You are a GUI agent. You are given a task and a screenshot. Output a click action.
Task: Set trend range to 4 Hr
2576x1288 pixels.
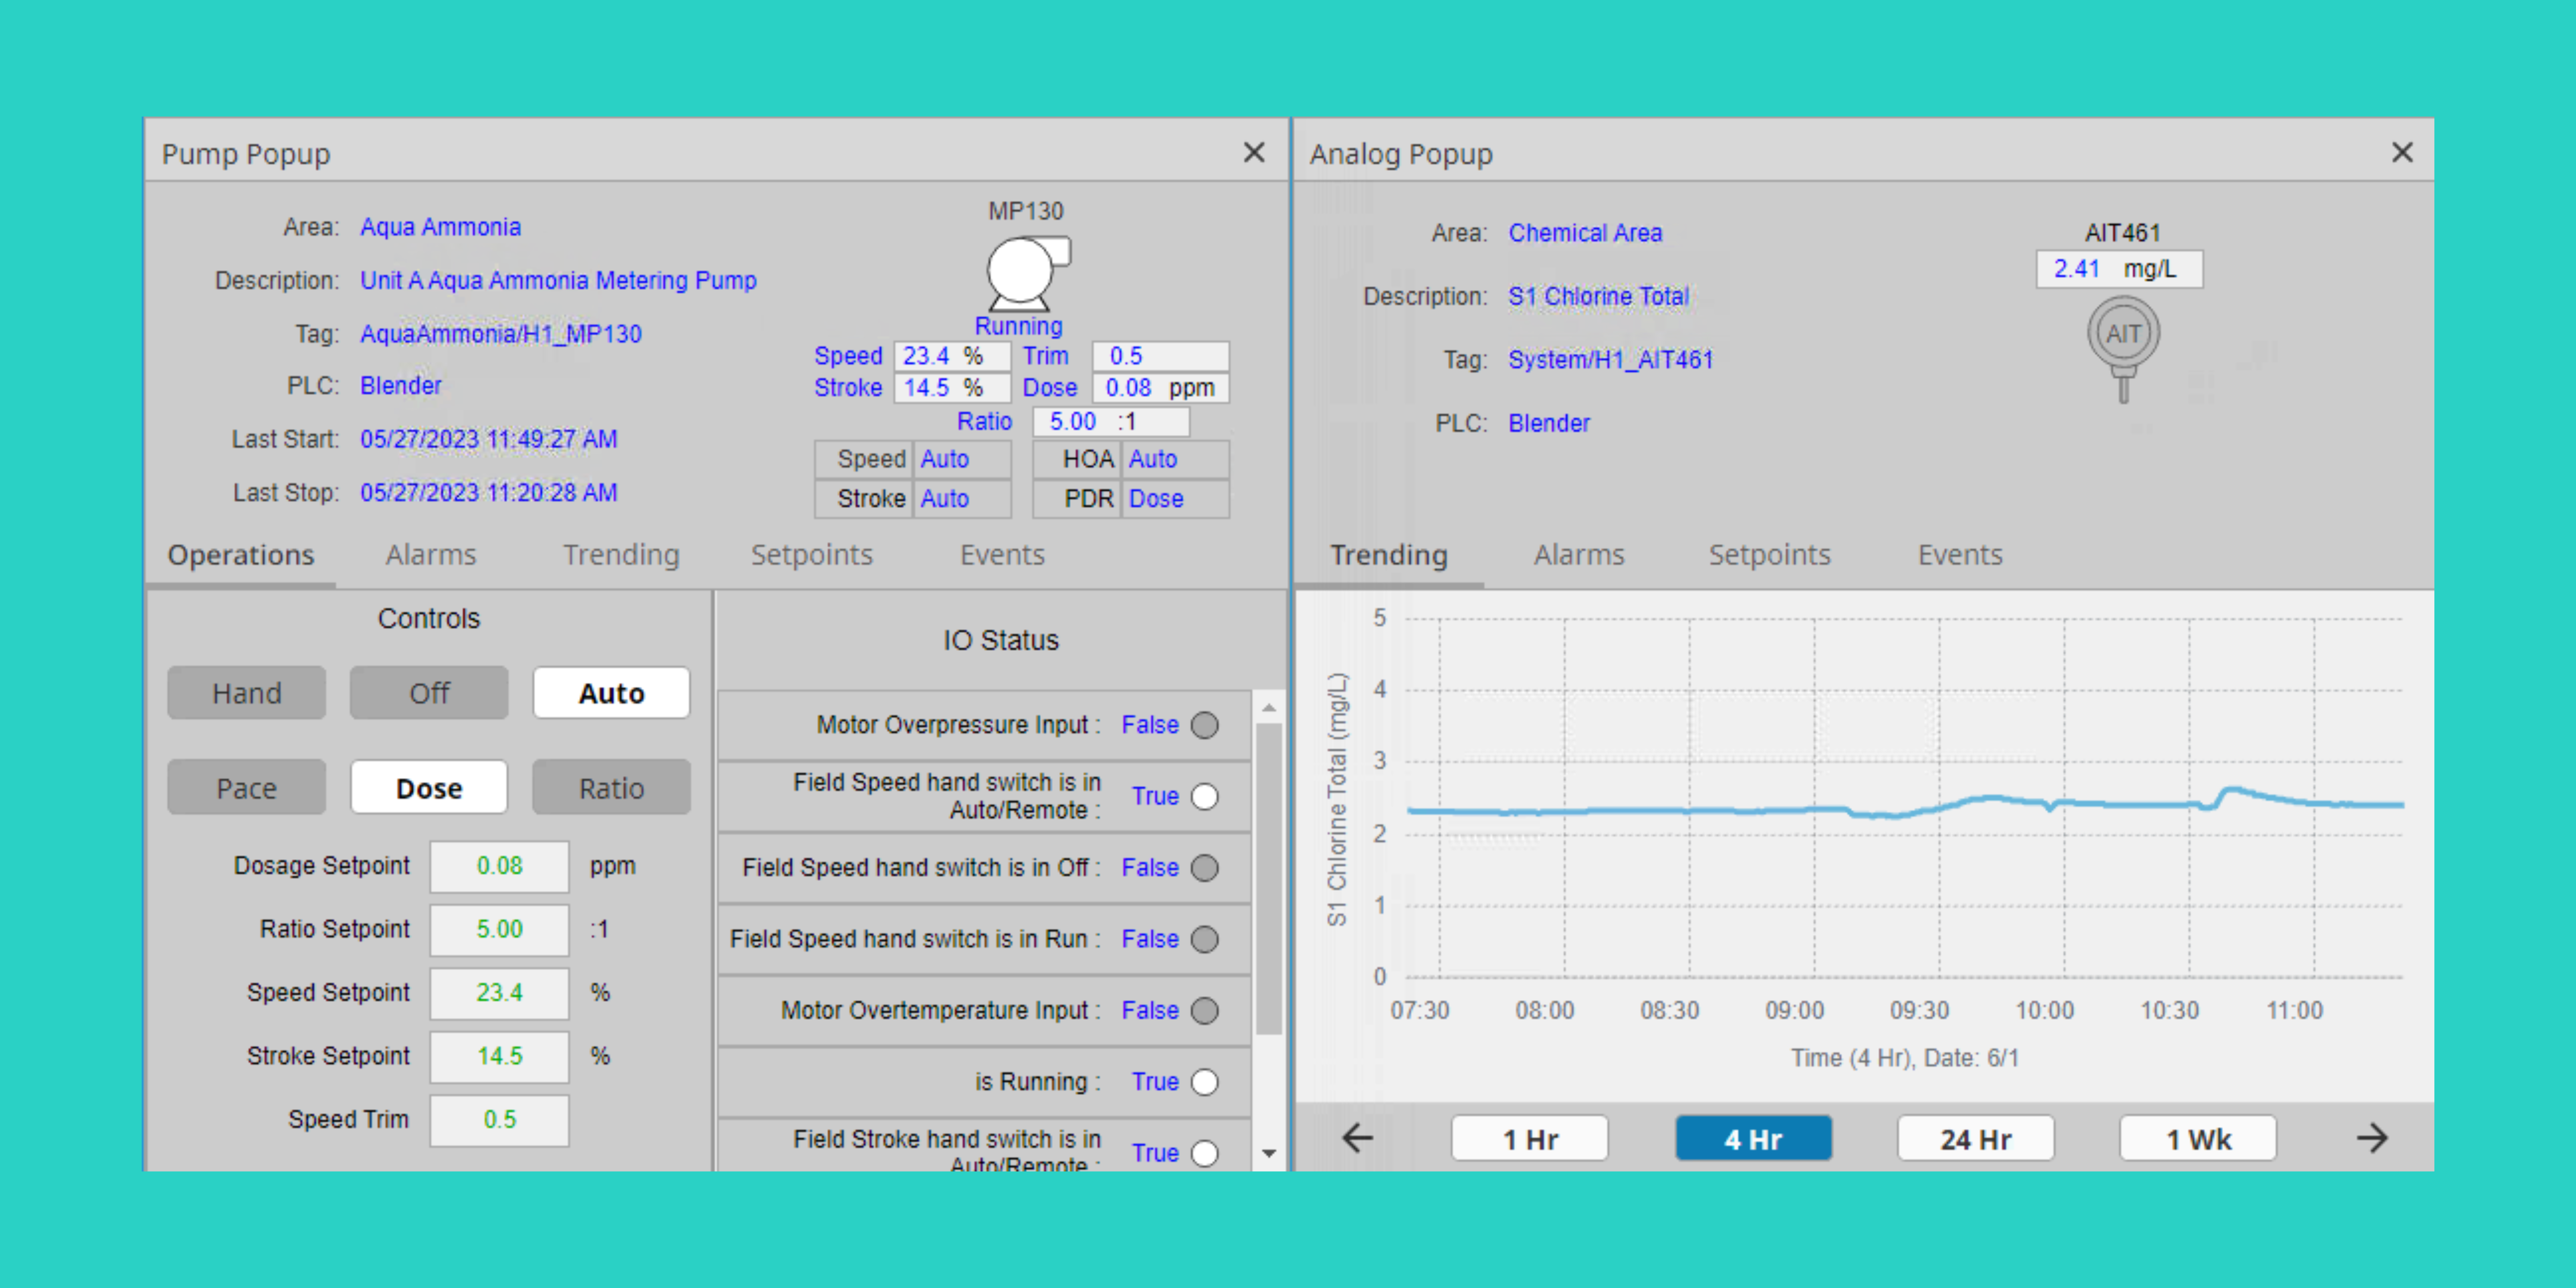pyautogui.click(x=1753, y=1139)
